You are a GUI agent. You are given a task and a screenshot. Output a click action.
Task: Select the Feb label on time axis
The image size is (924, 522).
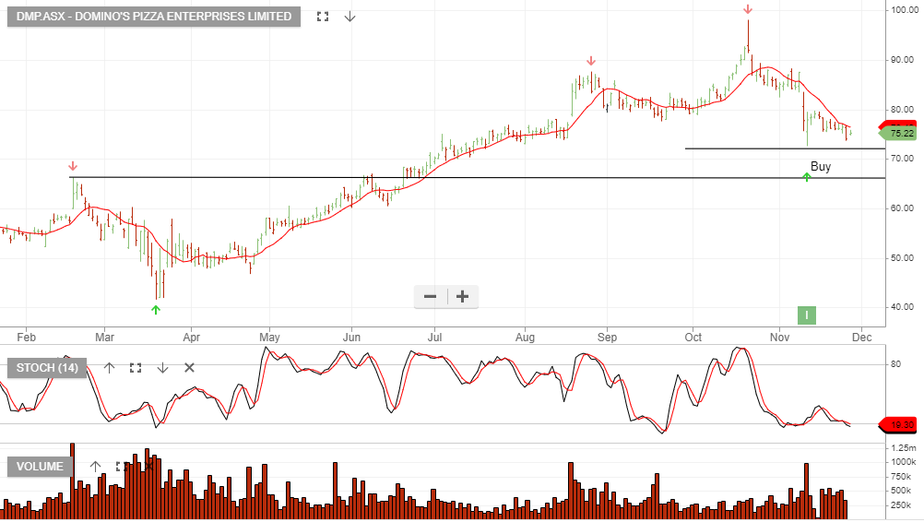coord(26,337)
